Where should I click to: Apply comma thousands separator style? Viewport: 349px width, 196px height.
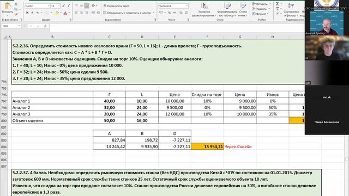click(x=174, y=13)
